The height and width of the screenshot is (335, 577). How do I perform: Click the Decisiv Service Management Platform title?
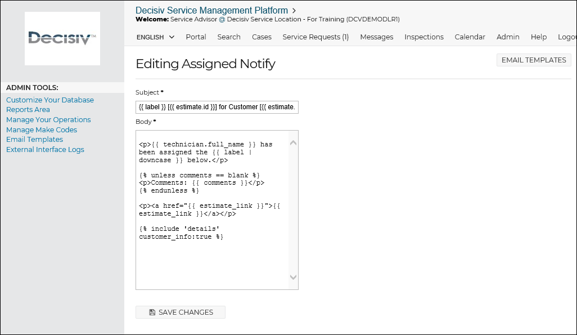[x=211, y=10]
